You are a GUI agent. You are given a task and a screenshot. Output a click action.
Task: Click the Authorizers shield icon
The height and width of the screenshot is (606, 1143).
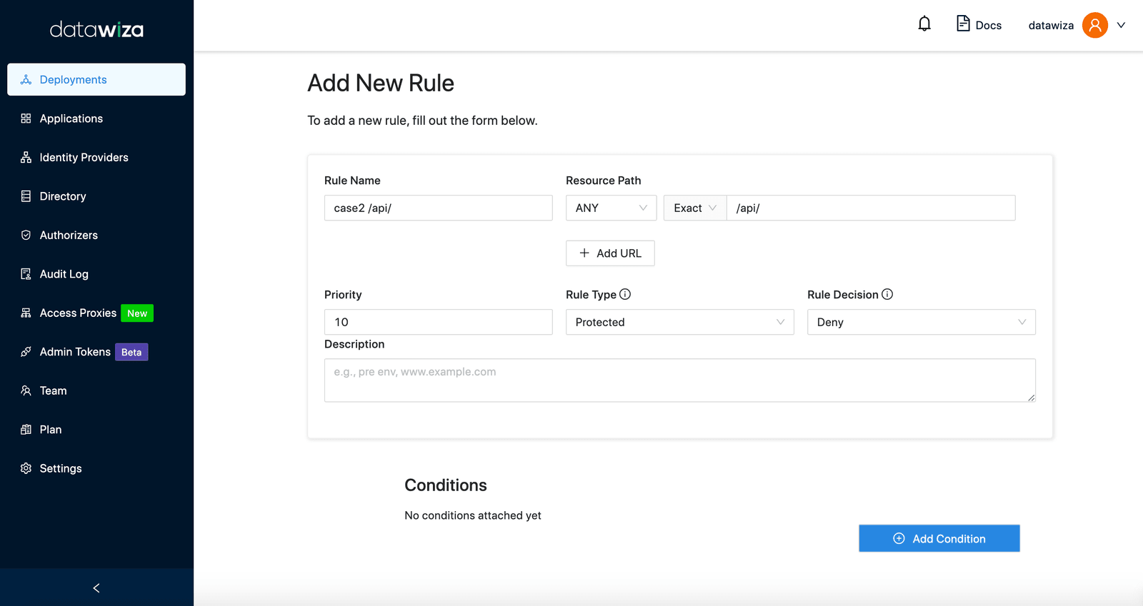26,235
